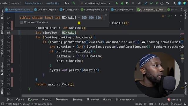Click BookingService breadcrumb
The image size is (188, 106).
click(33, 3)
